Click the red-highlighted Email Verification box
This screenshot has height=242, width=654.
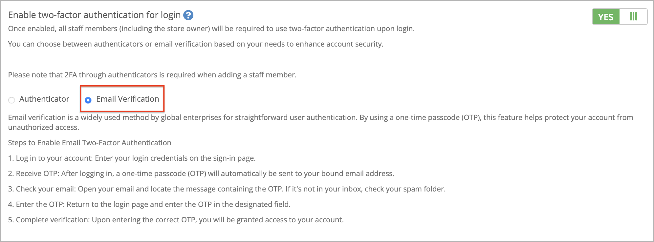122,99
